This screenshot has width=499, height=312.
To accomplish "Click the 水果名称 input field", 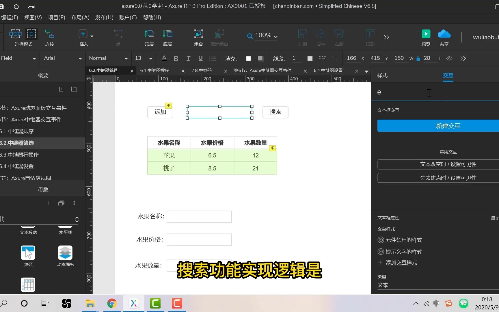I will point(199,217).
